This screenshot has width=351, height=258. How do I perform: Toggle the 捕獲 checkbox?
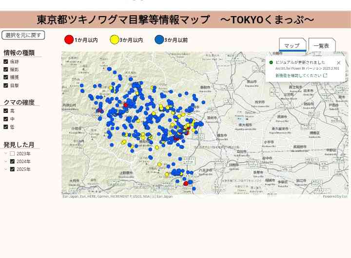click(x=6, y=77)
